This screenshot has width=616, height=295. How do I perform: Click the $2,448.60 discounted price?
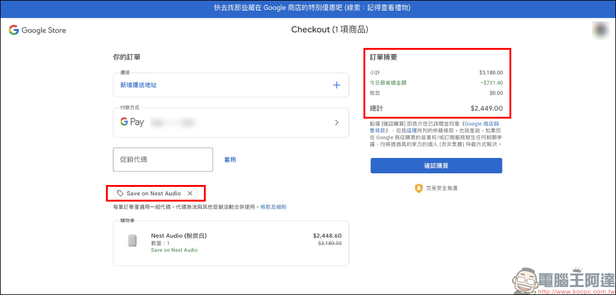(327, 236)
